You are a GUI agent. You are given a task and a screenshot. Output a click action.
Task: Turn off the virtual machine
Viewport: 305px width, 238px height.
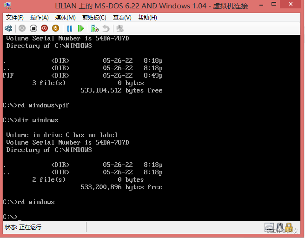click(33, 28)
